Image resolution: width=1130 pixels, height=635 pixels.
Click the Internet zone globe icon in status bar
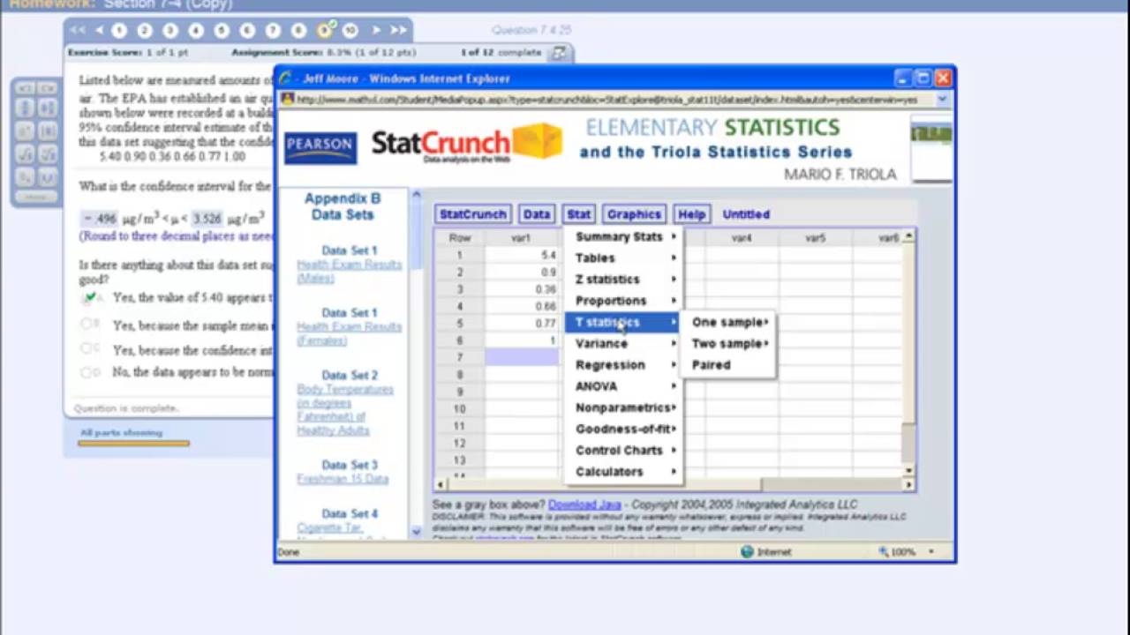[x=747, y=552]
